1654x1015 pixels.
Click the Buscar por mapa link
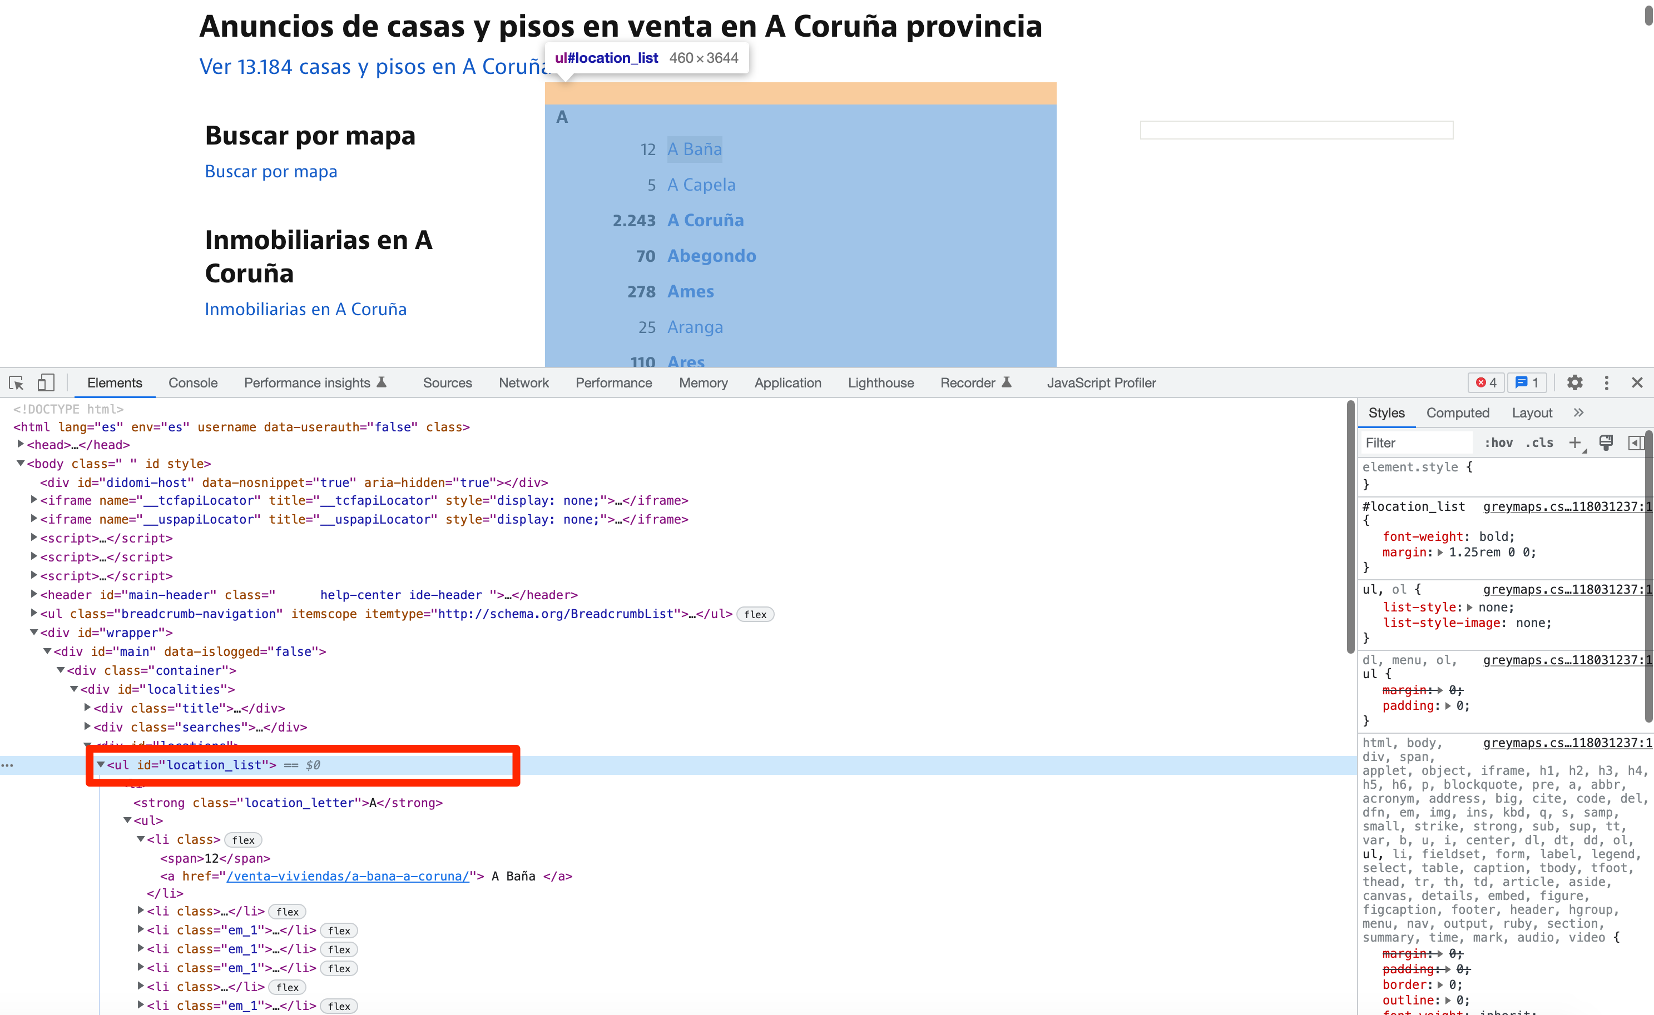point(271,171)
